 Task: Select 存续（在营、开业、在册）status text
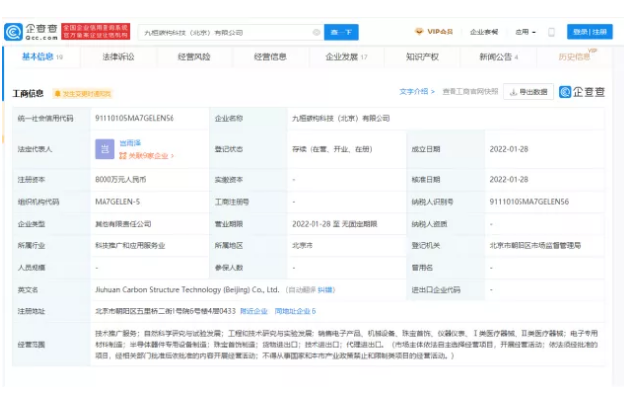332,149
